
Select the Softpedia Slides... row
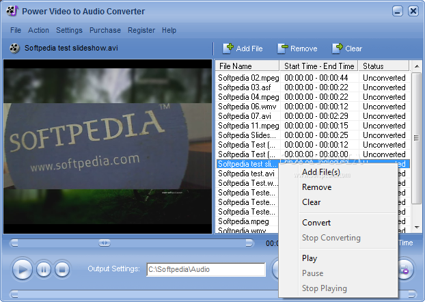(313, 135)
